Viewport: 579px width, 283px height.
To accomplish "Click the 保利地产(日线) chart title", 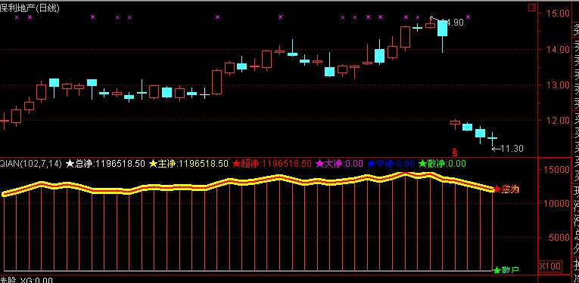I will point(30,8).
